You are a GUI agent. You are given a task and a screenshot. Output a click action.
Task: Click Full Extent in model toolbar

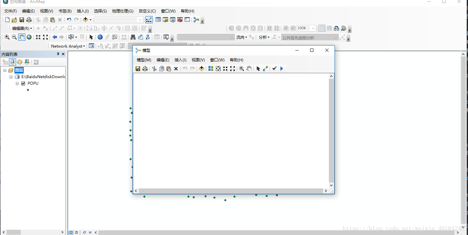coord(218,68)
